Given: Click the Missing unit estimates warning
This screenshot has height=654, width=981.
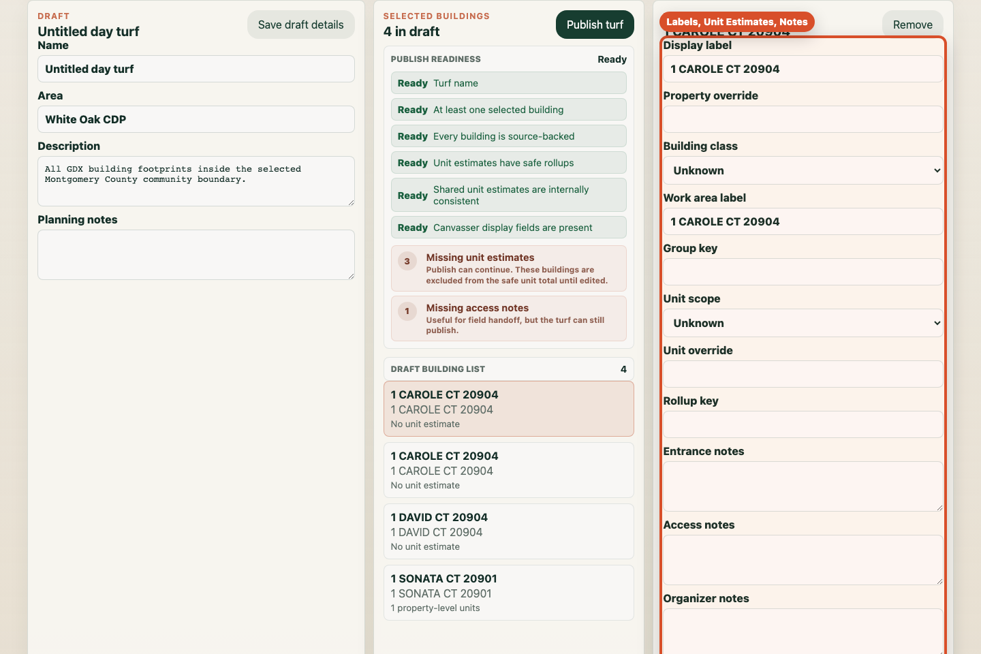Looking at the screenshot, I should (509, 268).
